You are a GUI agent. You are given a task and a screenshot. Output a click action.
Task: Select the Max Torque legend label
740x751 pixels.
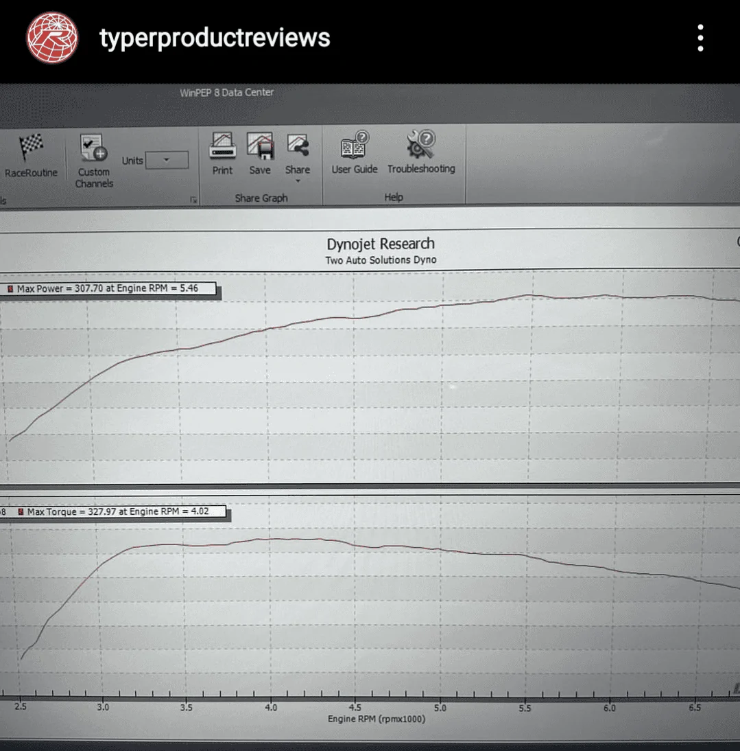pos(118,511)
